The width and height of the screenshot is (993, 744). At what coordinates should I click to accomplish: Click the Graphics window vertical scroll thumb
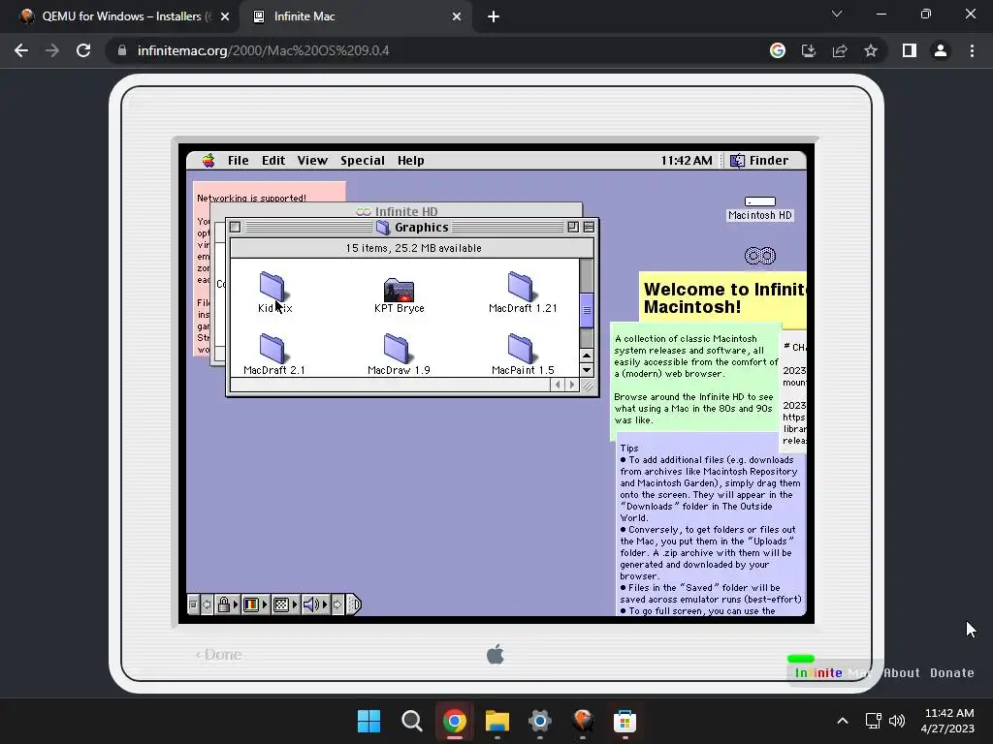[x=587, y=310]
